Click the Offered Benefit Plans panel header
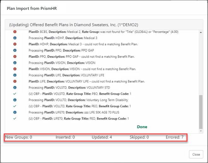This screenshot has height=163, width=208. [x=74, y=25]
